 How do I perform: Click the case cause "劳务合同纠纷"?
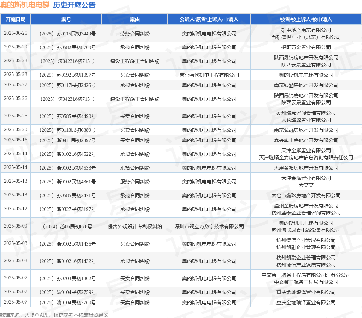coord(135,34)
